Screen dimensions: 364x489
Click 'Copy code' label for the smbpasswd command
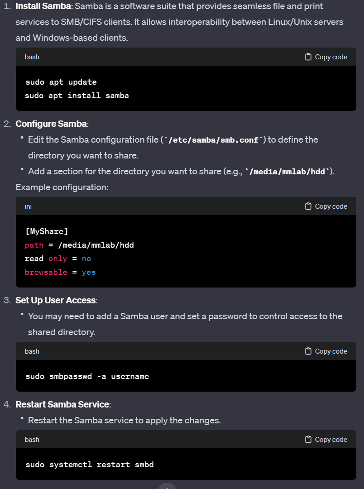pos(331,351)
